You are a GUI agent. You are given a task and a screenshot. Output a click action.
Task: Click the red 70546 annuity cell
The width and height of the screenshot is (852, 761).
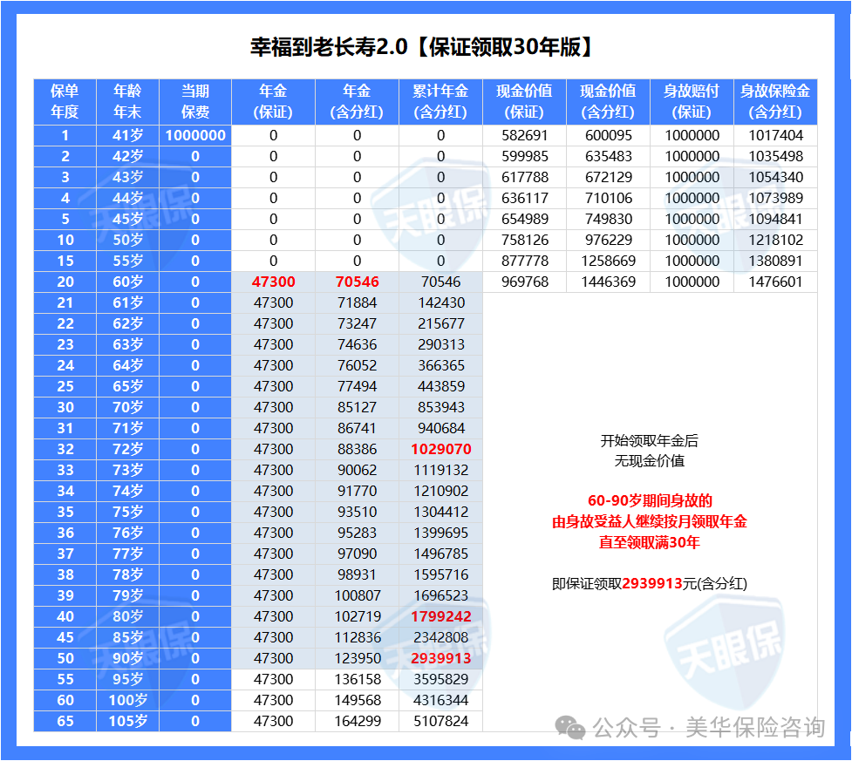click(x=357, y=282)
